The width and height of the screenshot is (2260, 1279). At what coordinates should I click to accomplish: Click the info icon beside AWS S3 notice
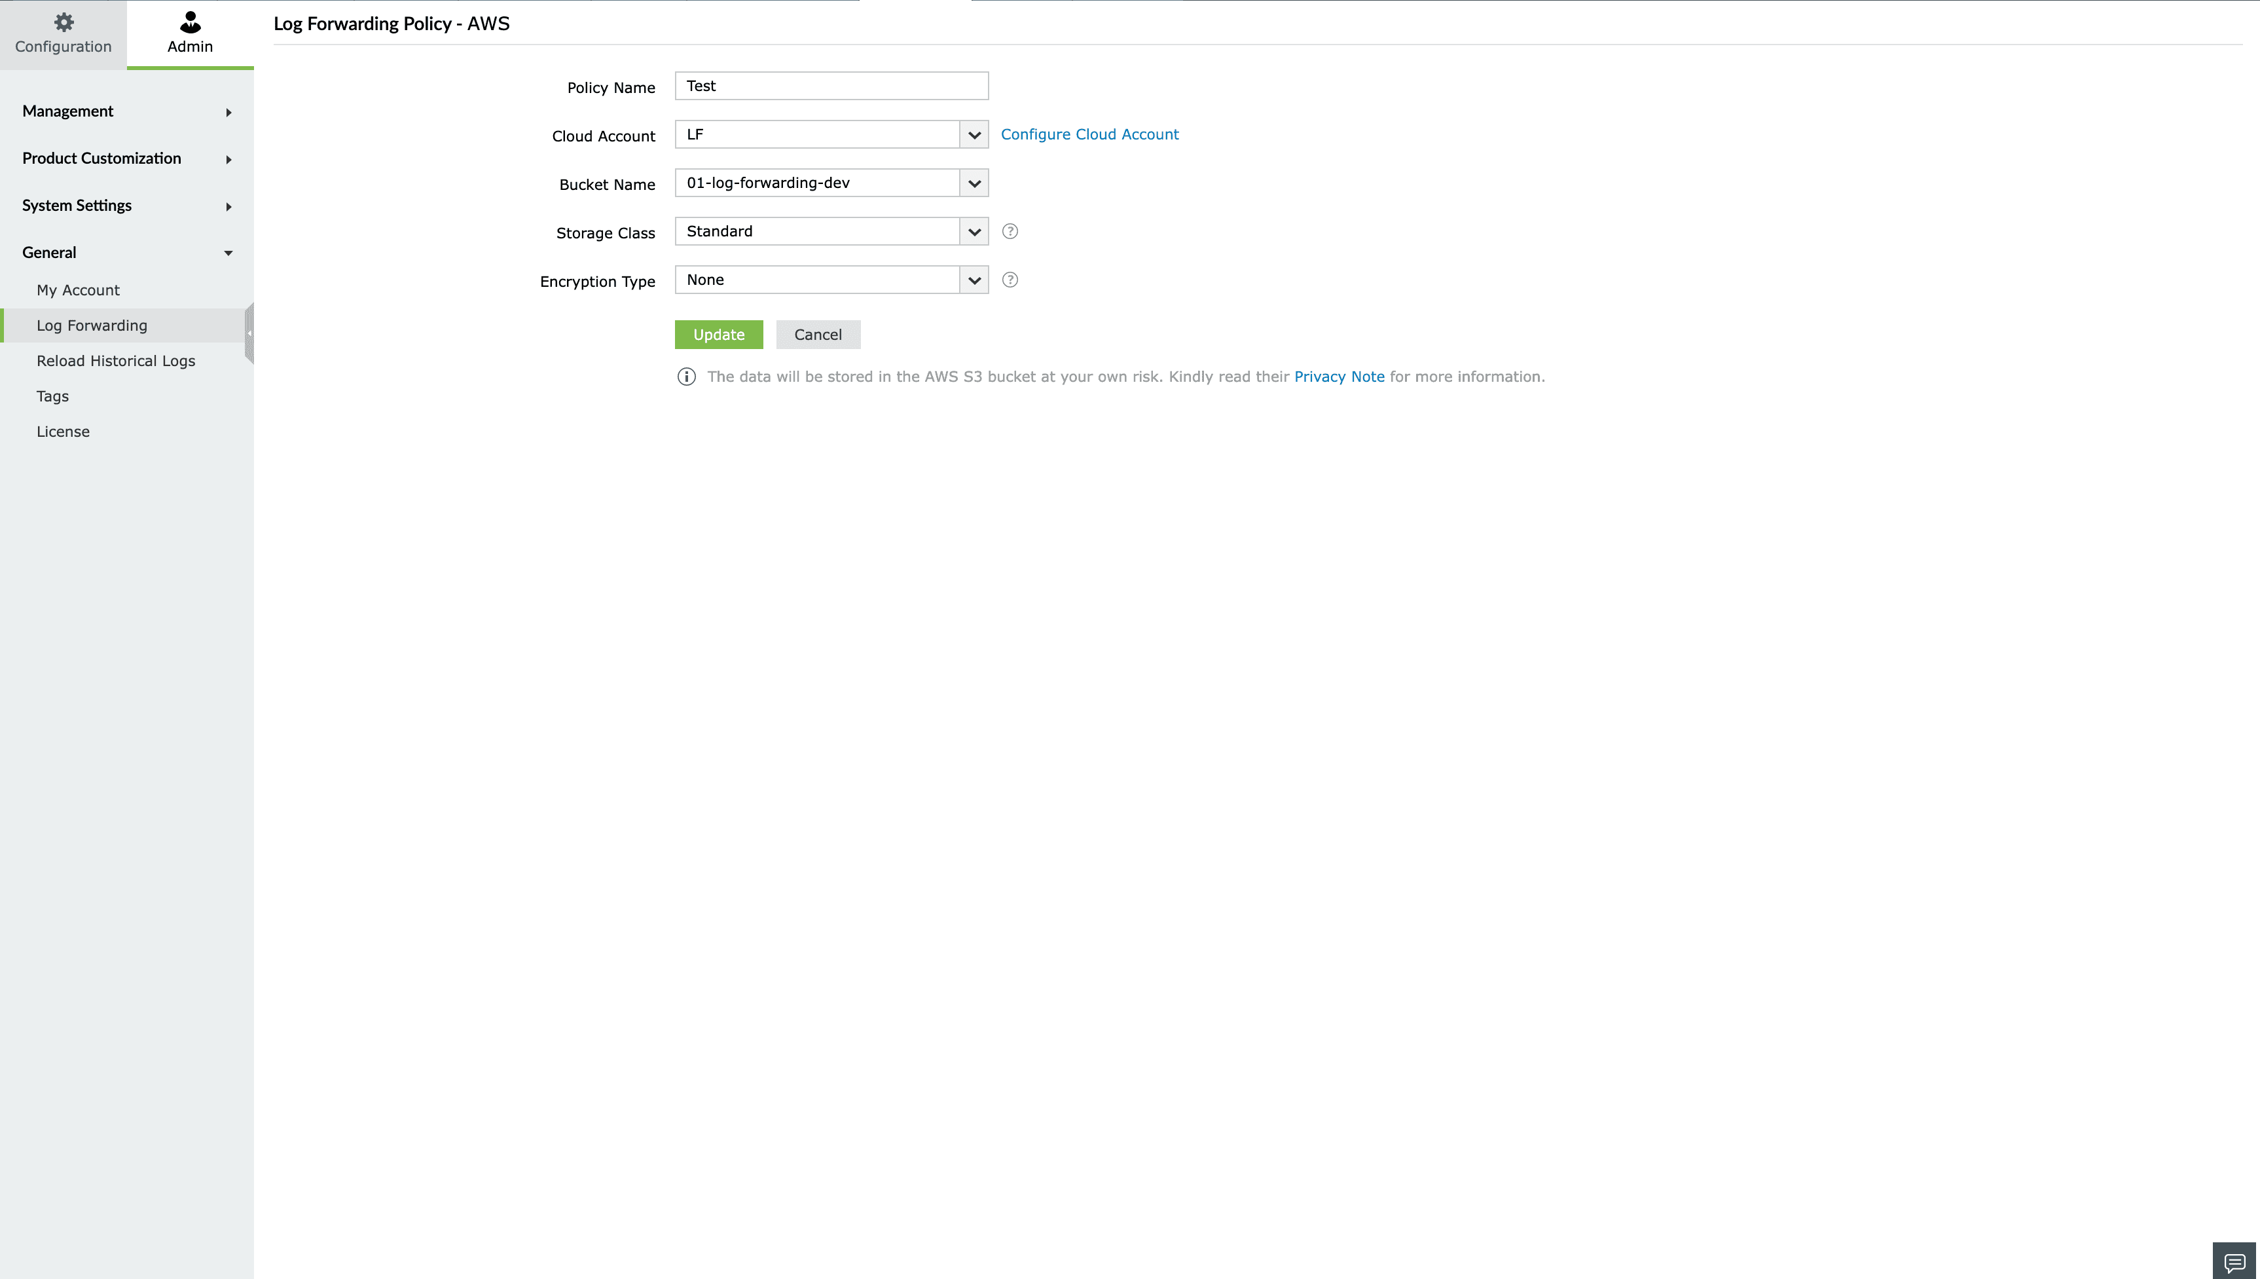tap(687, 377)
